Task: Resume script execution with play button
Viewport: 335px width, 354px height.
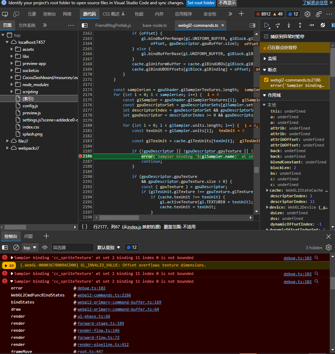Action: pos(267,25)
